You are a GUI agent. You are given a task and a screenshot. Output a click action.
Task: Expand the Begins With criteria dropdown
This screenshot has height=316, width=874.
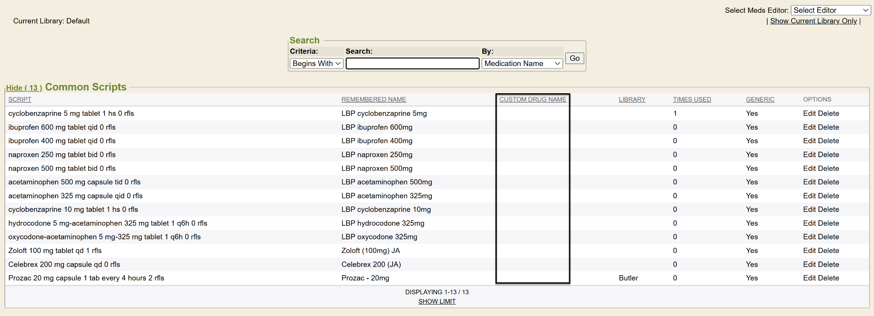tap(316, 63)
